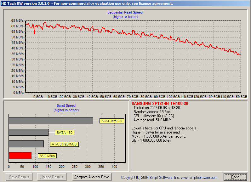Select Random access: 15.5ms text
This screenshot has width=251, height=182.
point(152,112)
